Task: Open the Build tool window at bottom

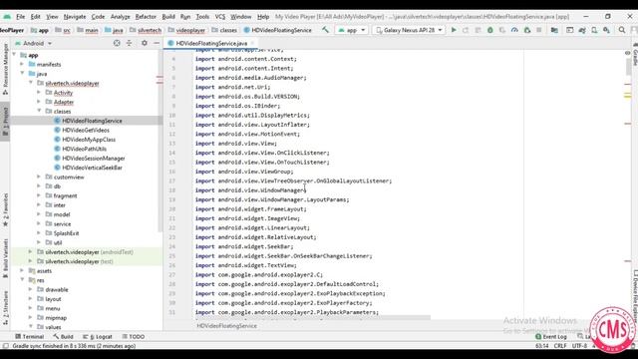Action: click(x=63, y=337)
